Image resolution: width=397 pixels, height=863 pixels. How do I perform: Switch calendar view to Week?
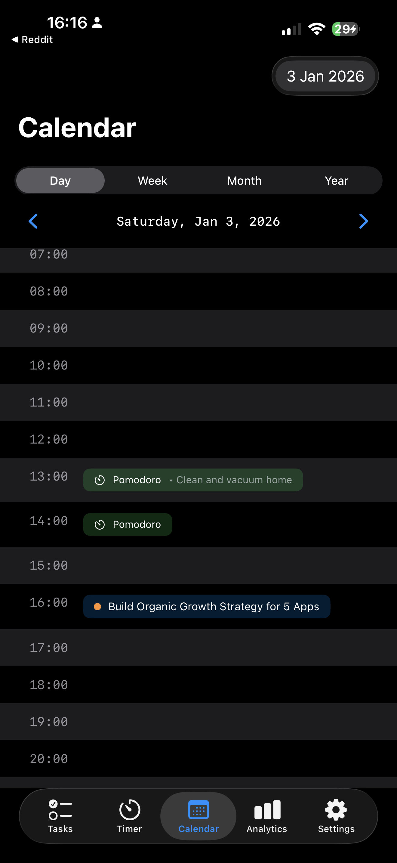[x=152, y=180]
